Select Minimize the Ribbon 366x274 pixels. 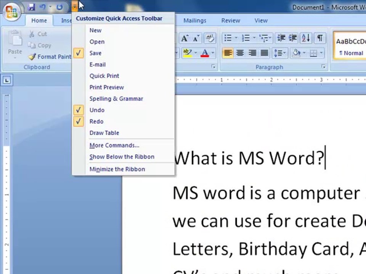[123, 169]
